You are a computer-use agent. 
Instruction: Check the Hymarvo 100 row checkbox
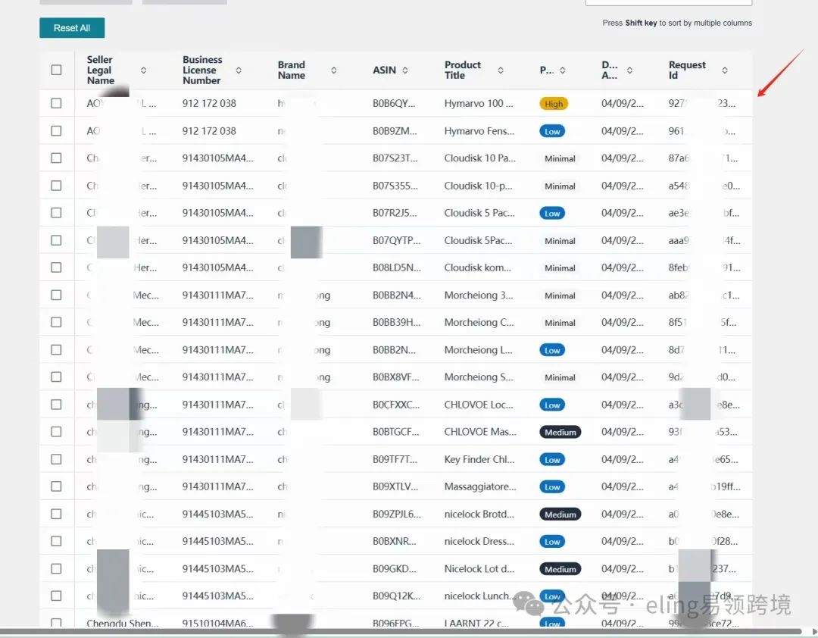(56, 103)
